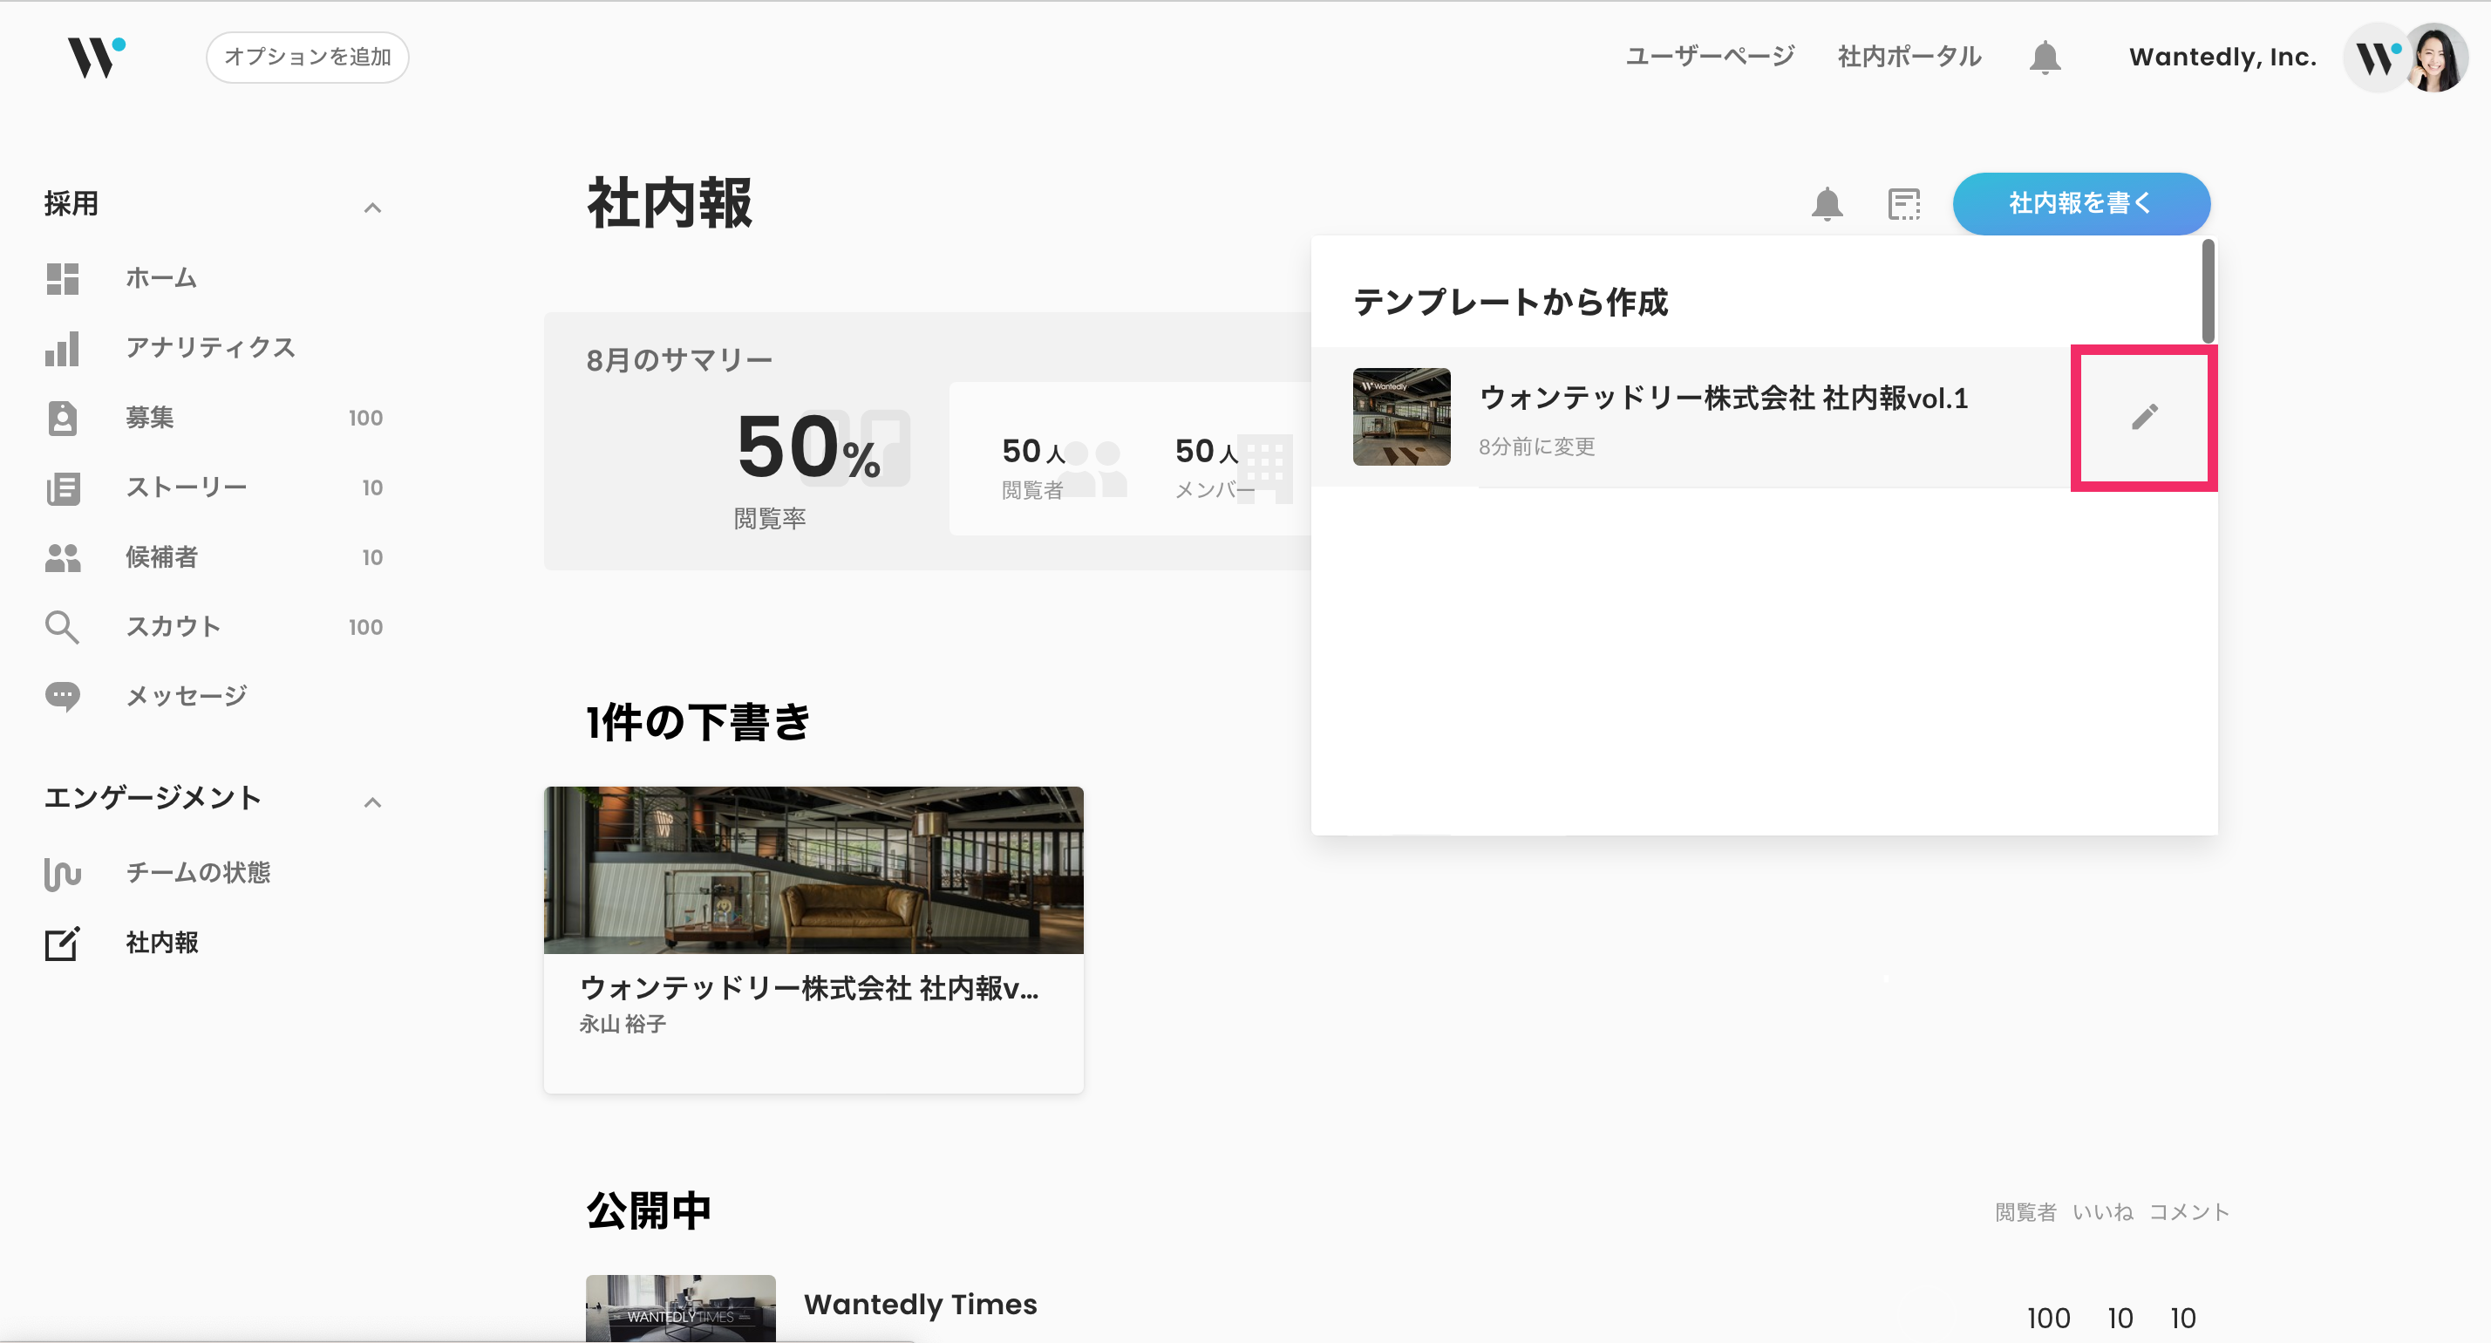Open the draft card ウォンテッドリー株式会社 社内報
Viewport: 2491px width, 1343px height.
[813, 937]
